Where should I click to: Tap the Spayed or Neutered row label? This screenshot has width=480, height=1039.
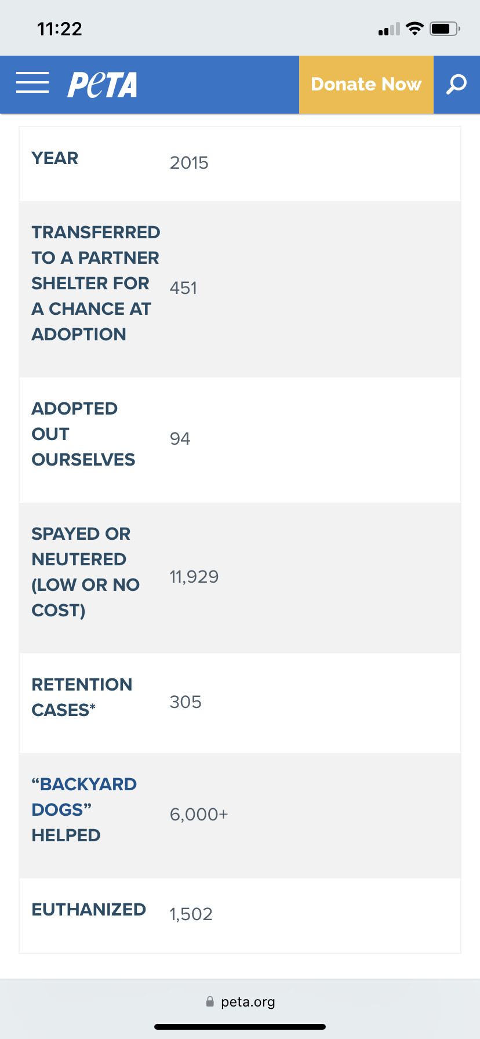click(x=85, y=572)
